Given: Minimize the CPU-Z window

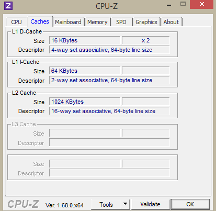Looking at the screenshot, I should [168, 5].
